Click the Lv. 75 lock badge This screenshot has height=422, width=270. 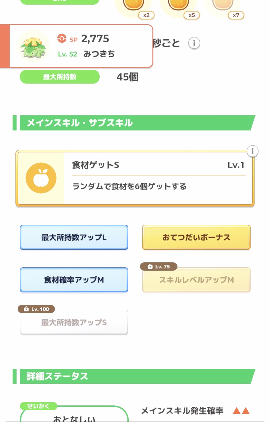[158, 267]
